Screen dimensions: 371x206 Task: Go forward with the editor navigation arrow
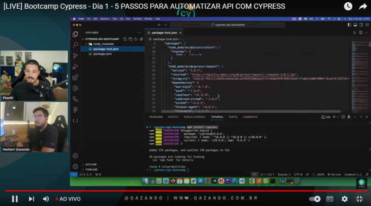pyautogui.click(x=165, y=25)
